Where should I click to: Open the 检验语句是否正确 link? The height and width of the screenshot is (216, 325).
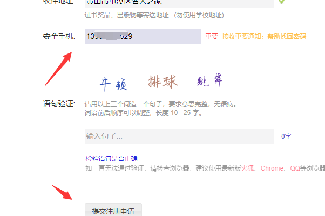tap(111, 159)
